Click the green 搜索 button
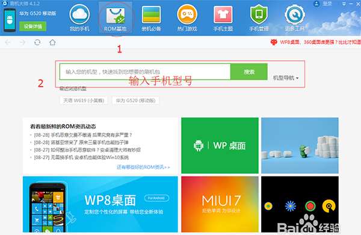The image size is (361, 235). coord(249,72)
